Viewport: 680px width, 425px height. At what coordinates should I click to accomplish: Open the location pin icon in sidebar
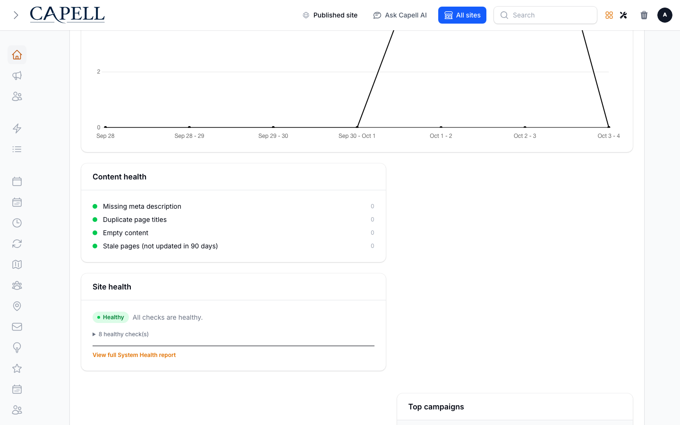[17, 306]
